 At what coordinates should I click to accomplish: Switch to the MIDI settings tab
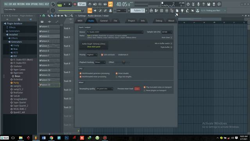click(80, 21)
